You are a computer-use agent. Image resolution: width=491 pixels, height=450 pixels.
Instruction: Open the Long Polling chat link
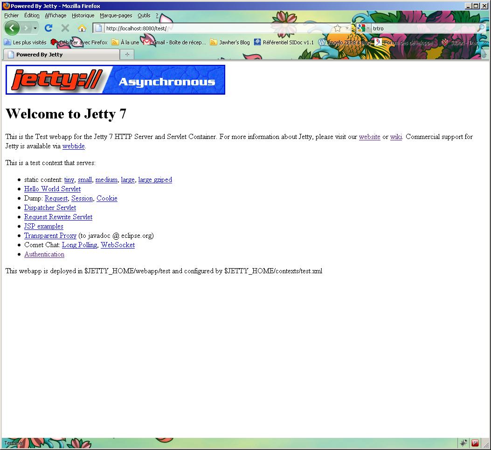click(x=80, y=245)
